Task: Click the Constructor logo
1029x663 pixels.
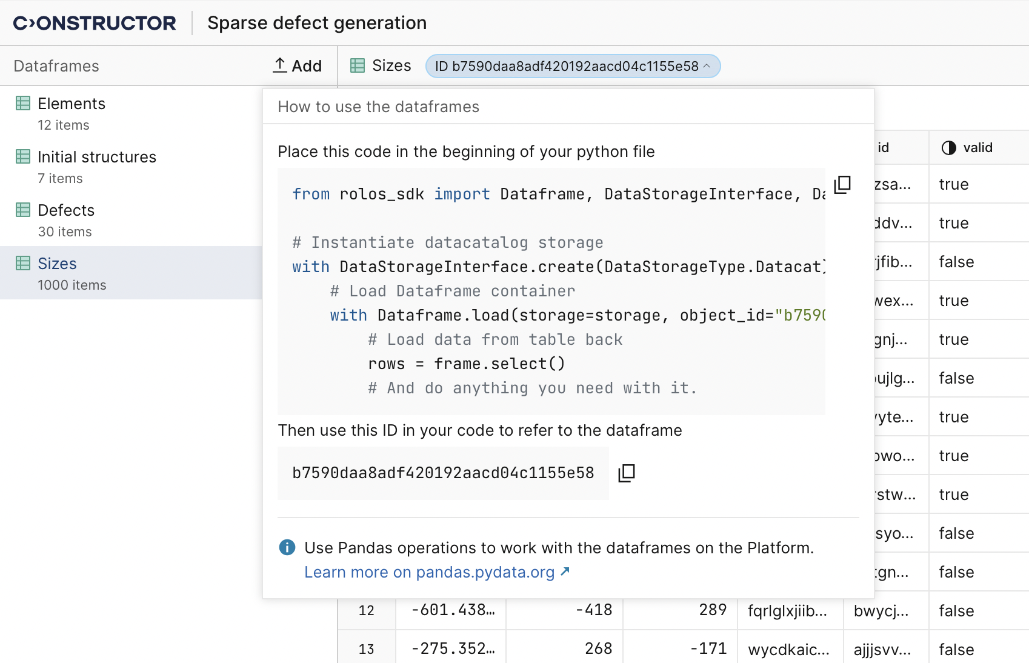Action: coord(95,23)
